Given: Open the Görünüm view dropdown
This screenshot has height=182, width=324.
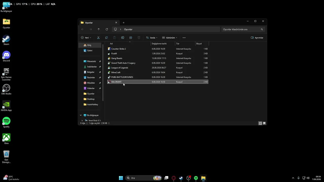Looking at the screenshot, I should (x=170, y=38).
